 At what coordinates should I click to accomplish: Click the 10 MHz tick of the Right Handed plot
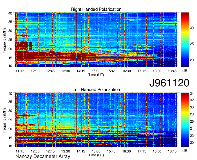click(x=10, y=66)
